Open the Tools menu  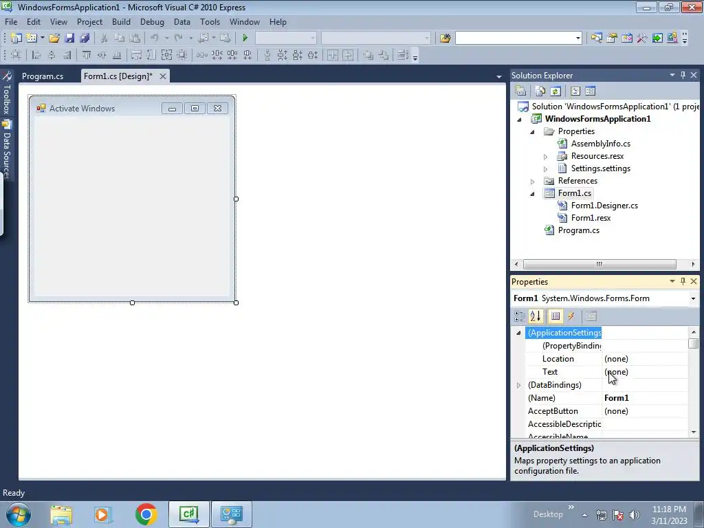[x=210, y=21]
